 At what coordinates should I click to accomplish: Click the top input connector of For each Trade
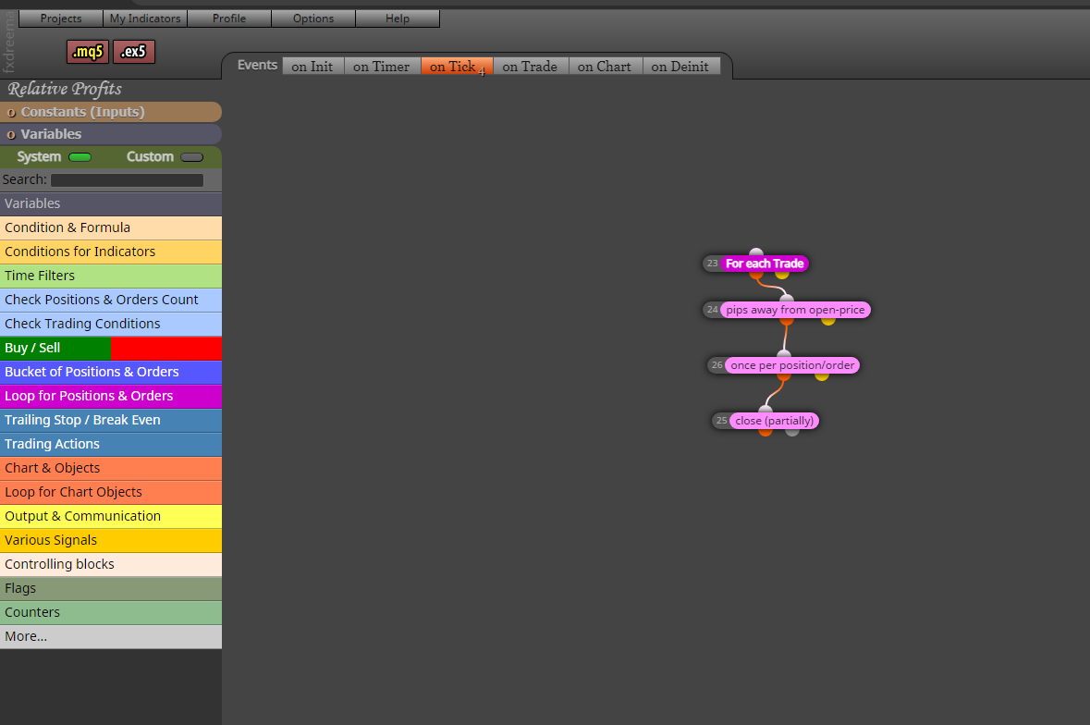(756, 252)
